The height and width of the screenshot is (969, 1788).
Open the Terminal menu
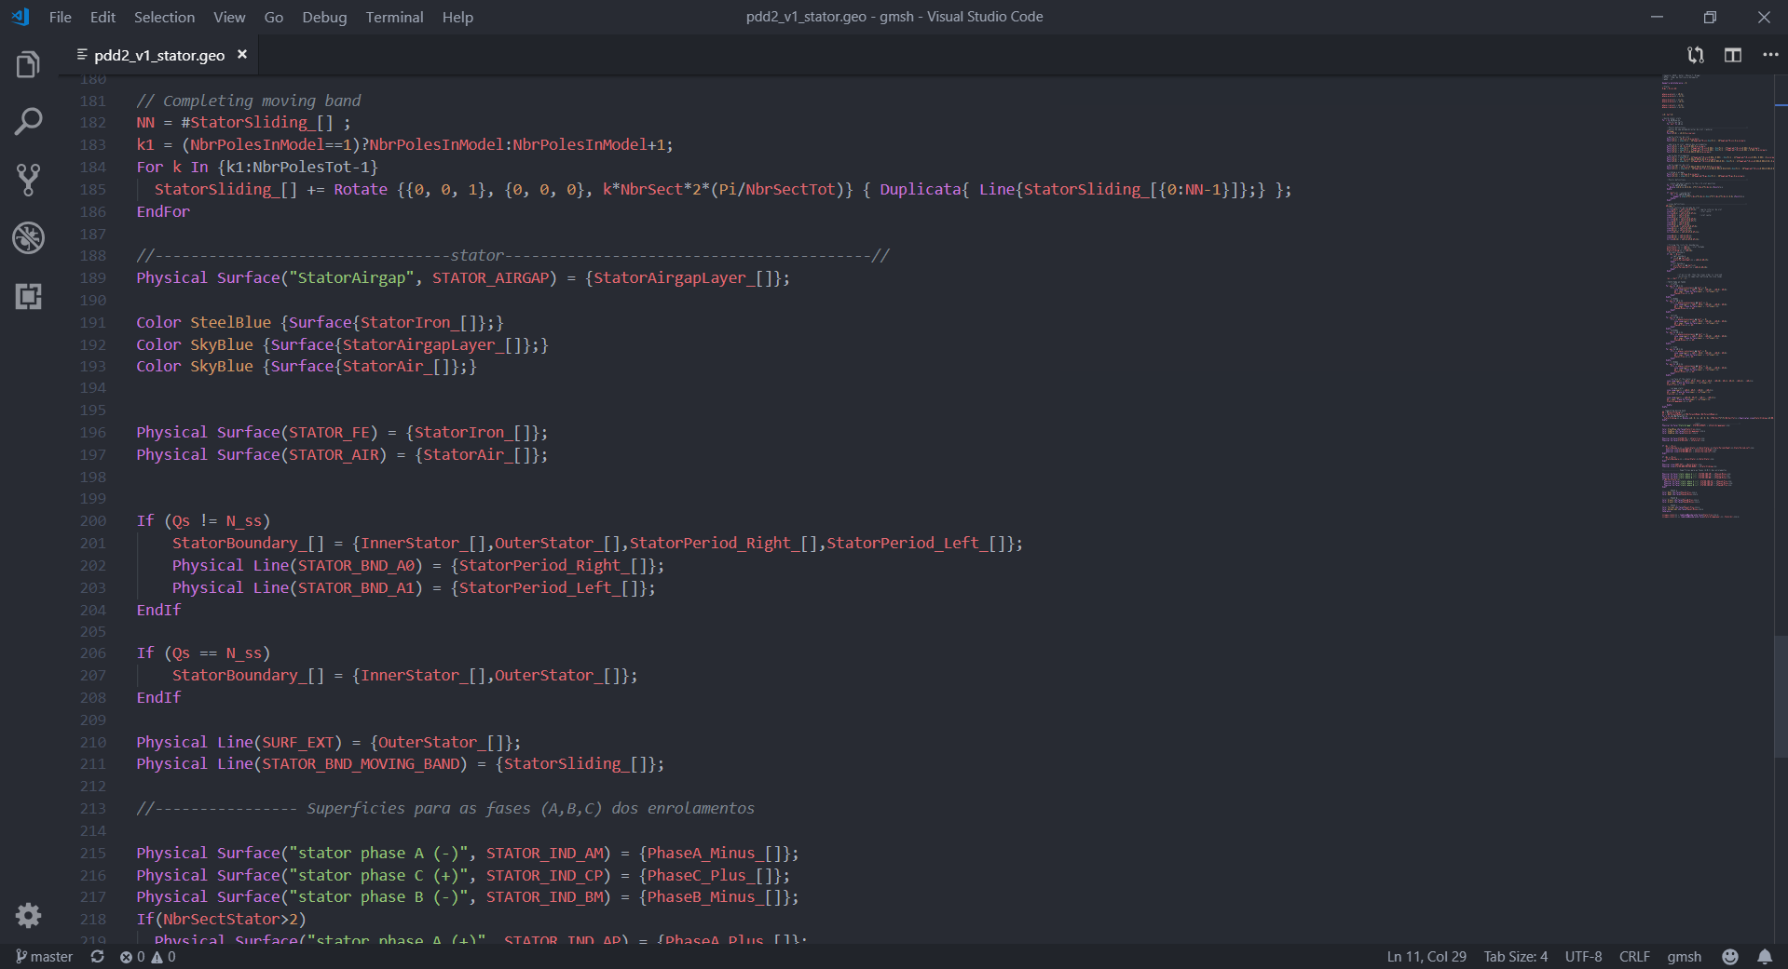click(394, 17)
